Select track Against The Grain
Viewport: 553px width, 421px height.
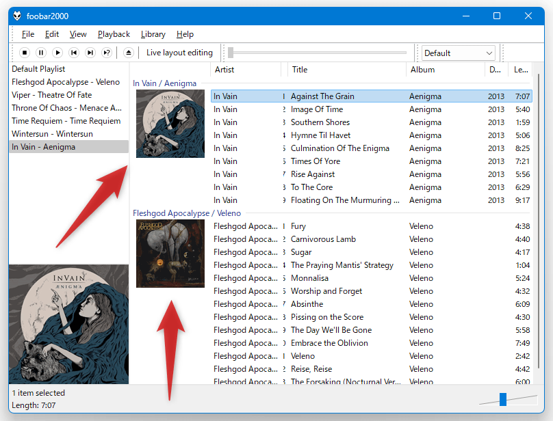tap(372, 96)
